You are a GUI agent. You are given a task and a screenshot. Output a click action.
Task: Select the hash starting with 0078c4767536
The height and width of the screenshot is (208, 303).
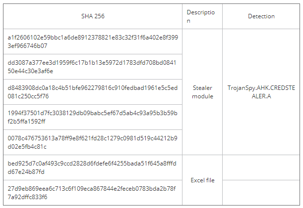[x=92, y=142]
